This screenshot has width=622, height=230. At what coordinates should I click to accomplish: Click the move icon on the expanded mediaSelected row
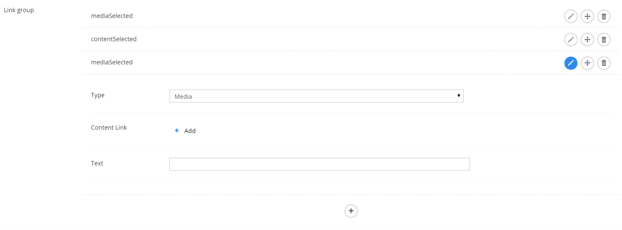click(587, 63)
